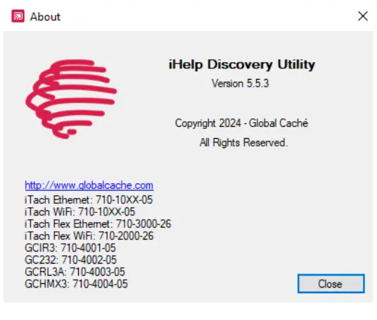Click the About title text
The height and width of the screenshot is (320, 377).
click(45, 17)
